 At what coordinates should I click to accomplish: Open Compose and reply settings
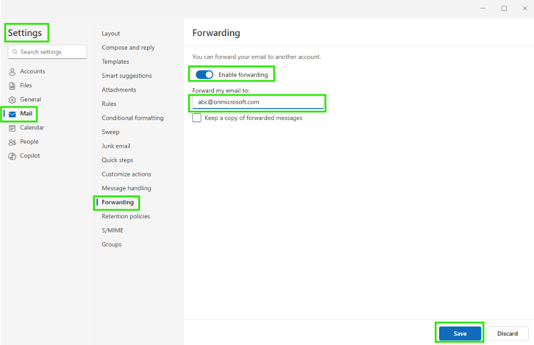[128, 47]
